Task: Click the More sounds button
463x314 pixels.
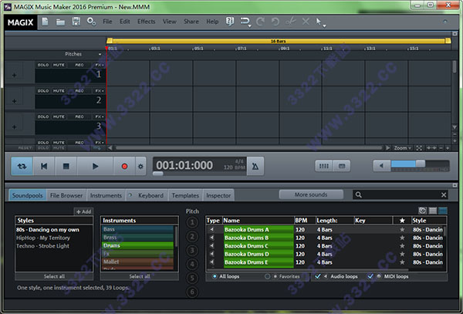Action: click(311, 194)
